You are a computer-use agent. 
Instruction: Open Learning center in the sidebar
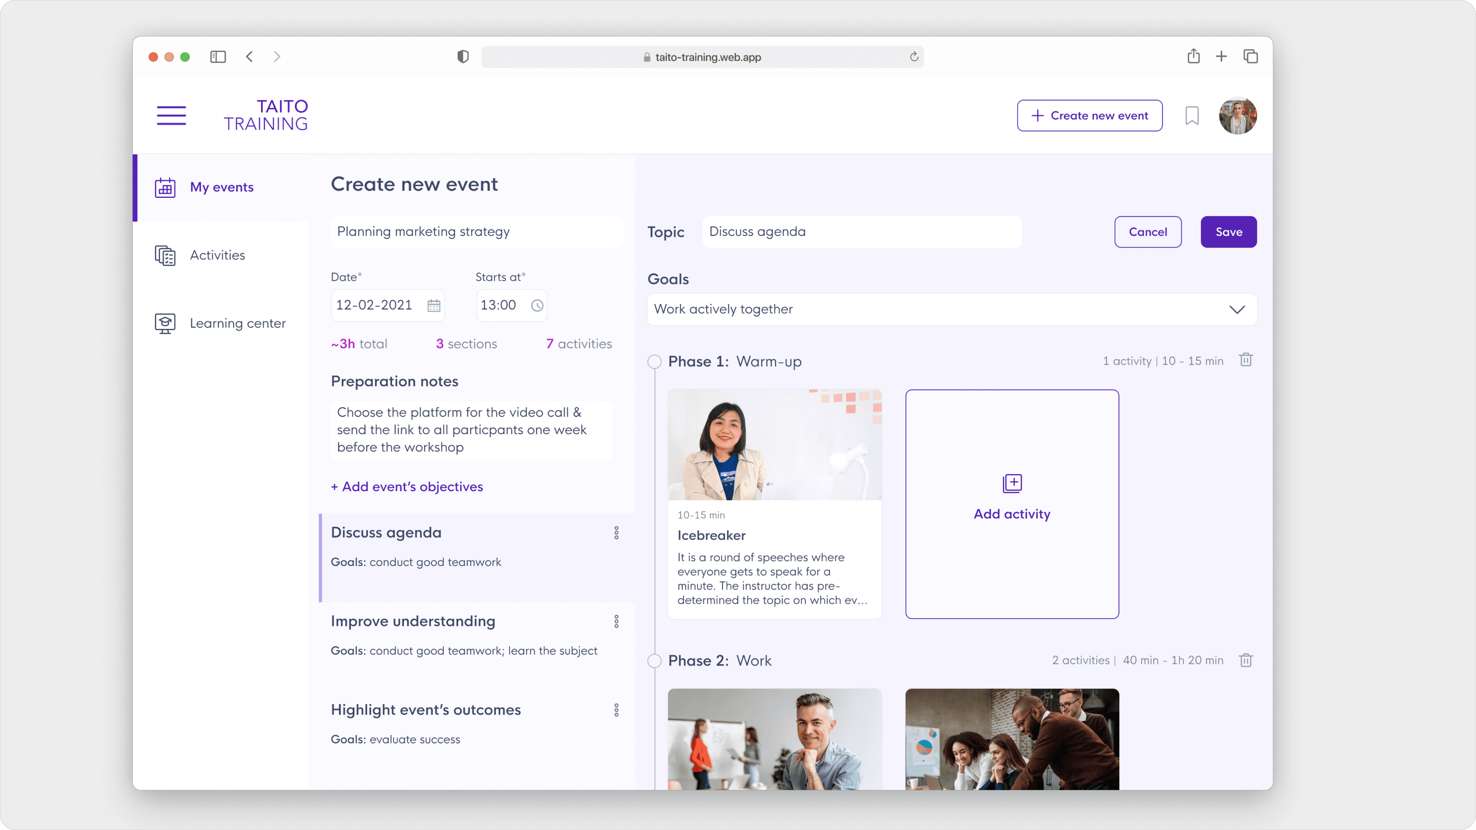click(x=237, y=323)
